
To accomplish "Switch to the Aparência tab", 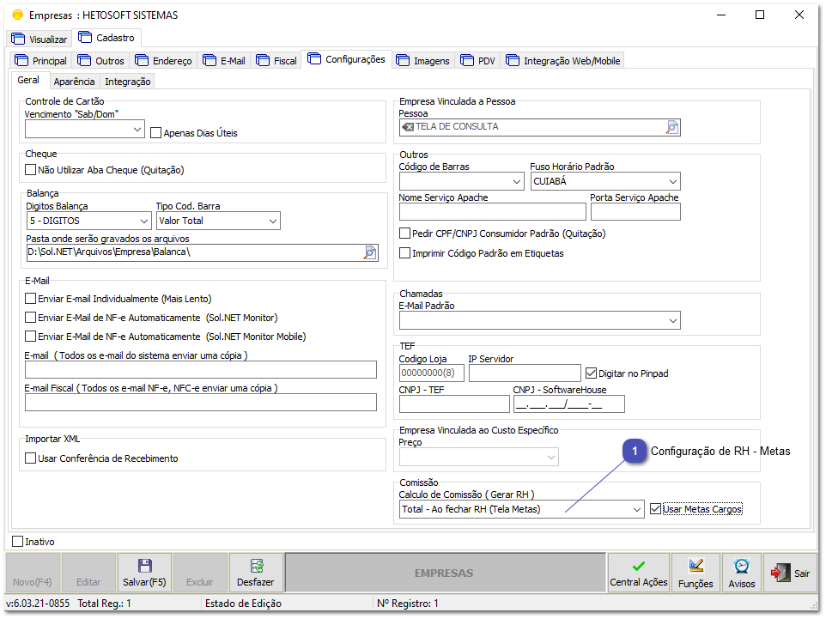I will point(74,82).
